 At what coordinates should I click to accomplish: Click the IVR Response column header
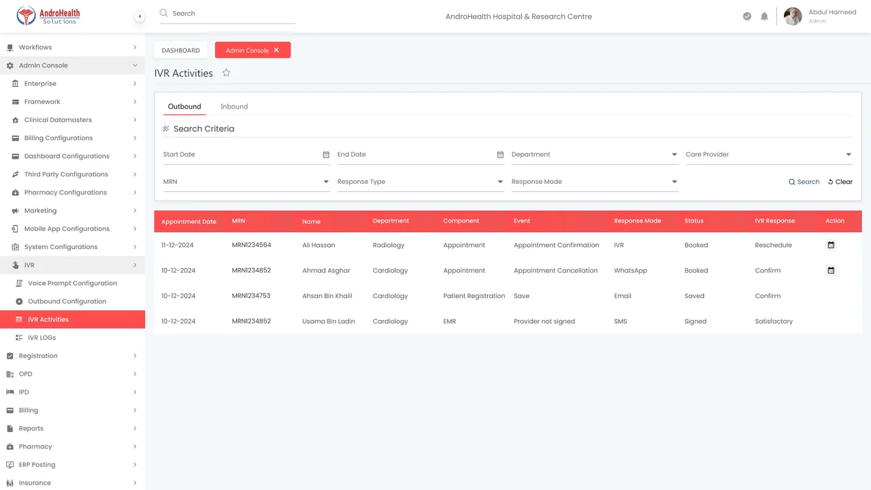coord(774,221)
